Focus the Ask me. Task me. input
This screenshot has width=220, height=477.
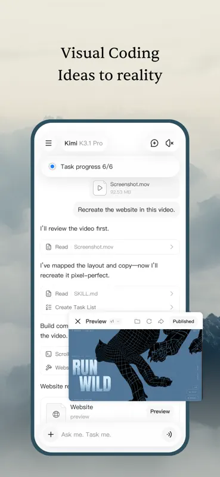(x=110, y=435)
